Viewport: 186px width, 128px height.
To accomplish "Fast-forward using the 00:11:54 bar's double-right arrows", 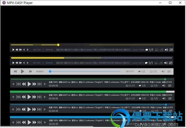I will pyautogui.click(x=20, y=50).
